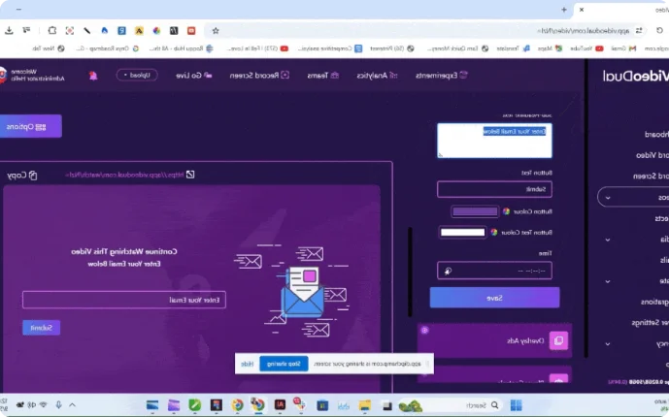Click the Save button
The height and width of the screenshot is (417, 669).
(494, 297)
